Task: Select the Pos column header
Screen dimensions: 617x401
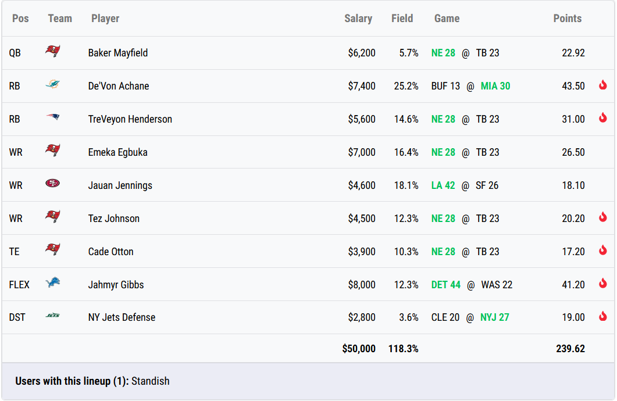Action: coord(20,18)
